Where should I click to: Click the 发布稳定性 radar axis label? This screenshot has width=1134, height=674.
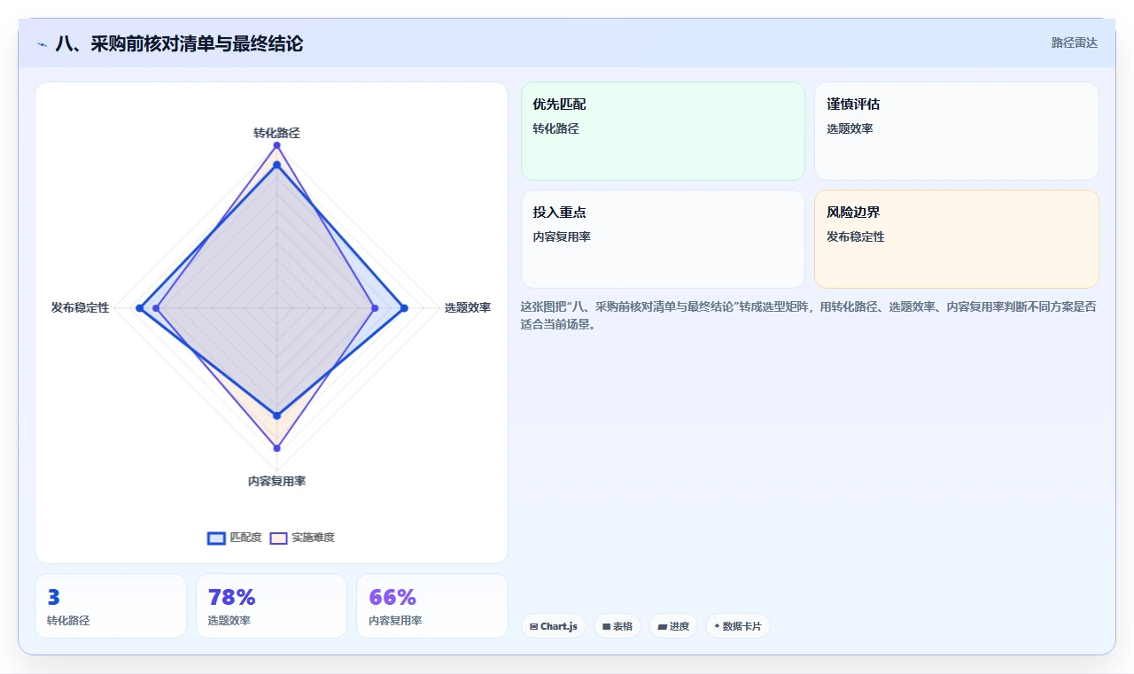click(x=80, y=307)
